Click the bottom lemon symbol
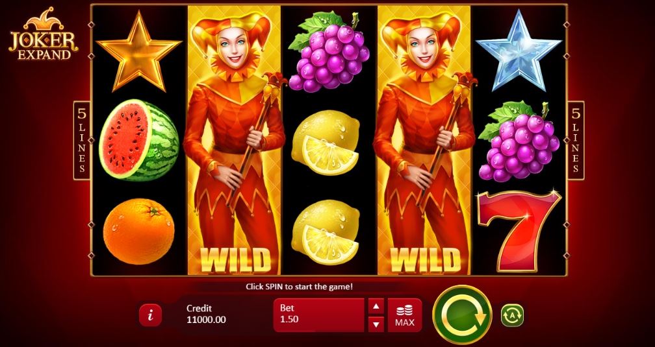The width and height of the screenshot is (655, 347). point(326,232)
